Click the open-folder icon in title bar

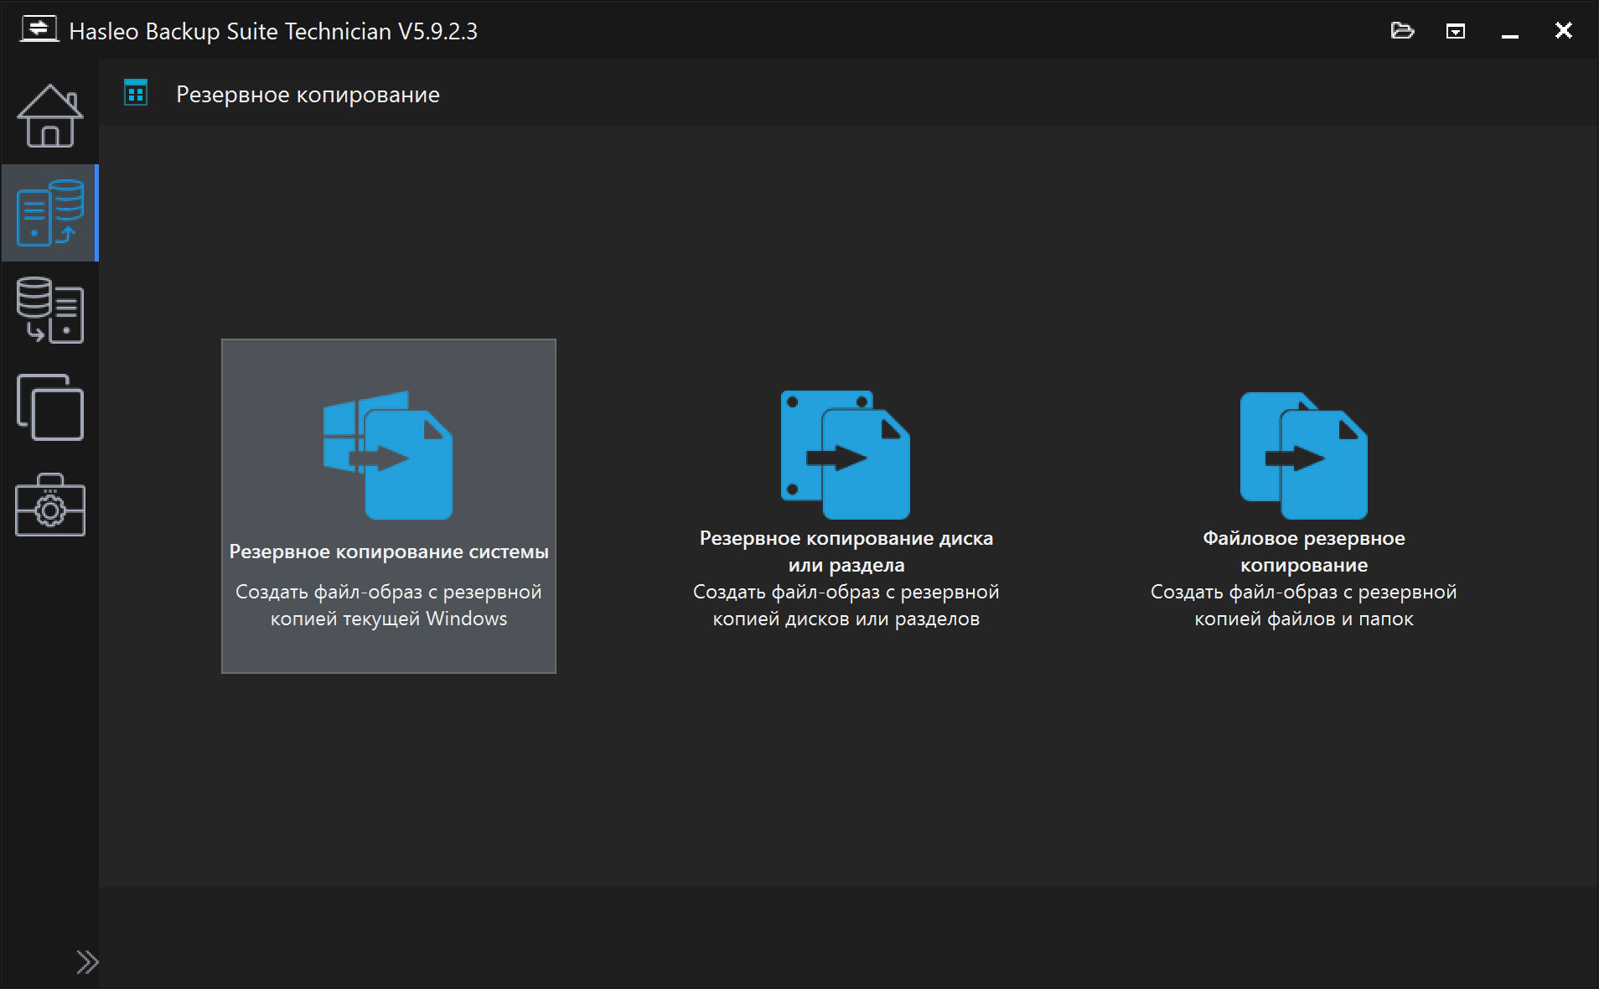[x=1402, y=31]
